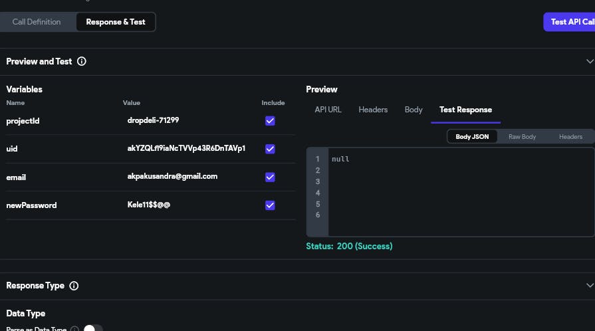Click the info icon beside Response Type

pos(74,286)
